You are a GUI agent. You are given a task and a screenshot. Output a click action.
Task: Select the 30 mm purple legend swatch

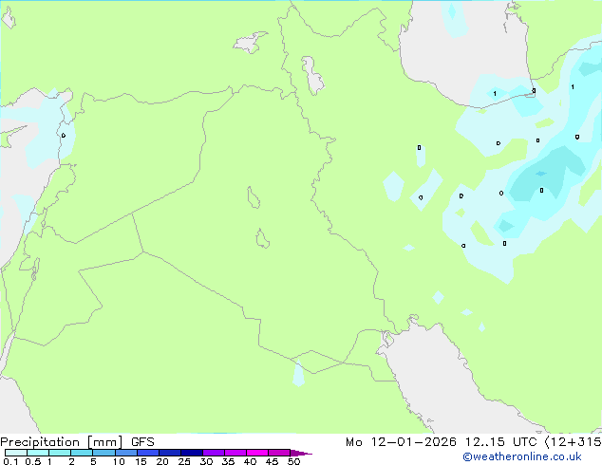(214, 453)
